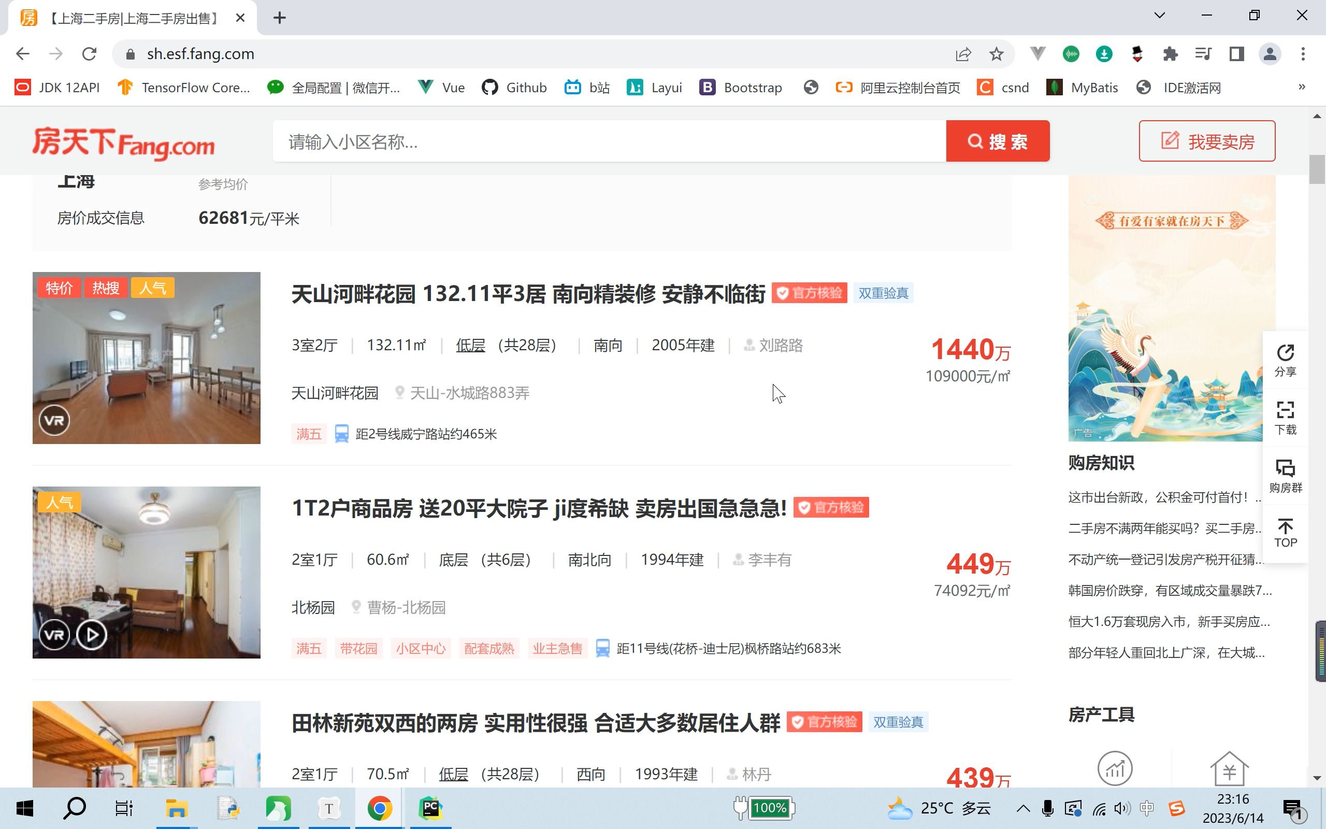Toggle the 业主急售 tag on second listing
Viewport: 1326px width, 829px height.
[556, 648]
